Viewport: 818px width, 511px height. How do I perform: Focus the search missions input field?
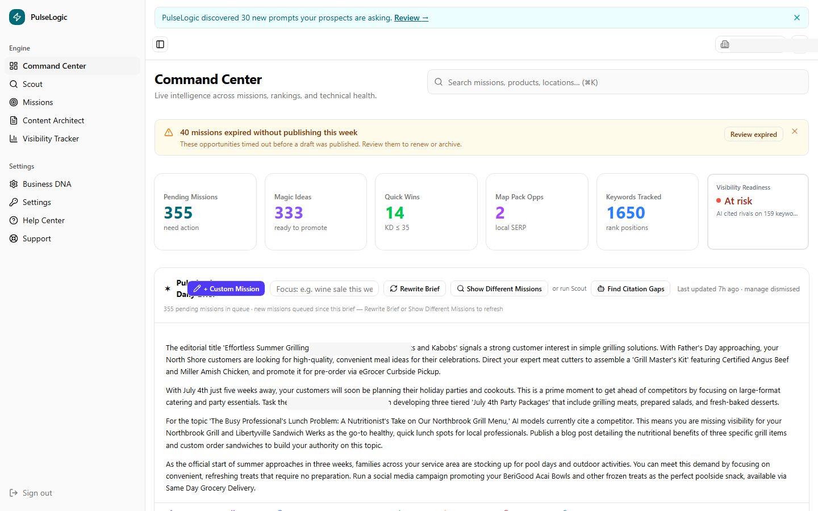click(618, 82)
